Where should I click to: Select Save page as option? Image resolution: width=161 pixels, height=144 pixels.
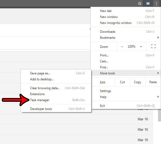pyautogui.click(x=40, y=73)
